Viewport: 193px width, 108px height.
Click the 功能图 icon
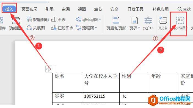coord(16,21)
